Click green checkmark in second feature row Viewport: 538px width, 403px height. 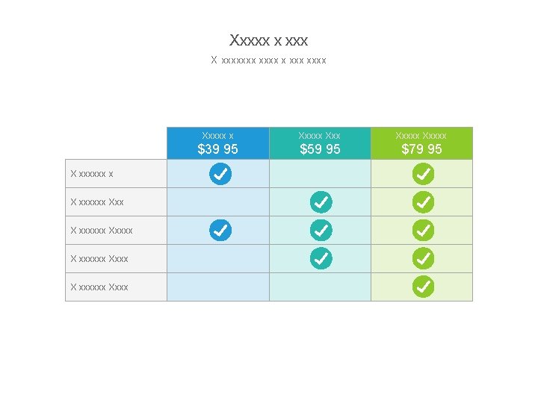pos(422,202)
